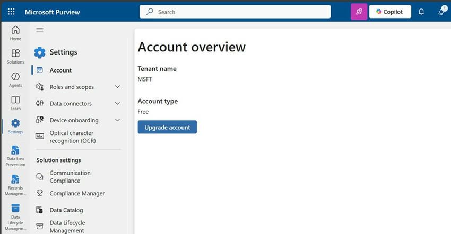Click the Account overview heading
Image resolution: width=451 pixels, height=234 pixels.
click(192, 47)
